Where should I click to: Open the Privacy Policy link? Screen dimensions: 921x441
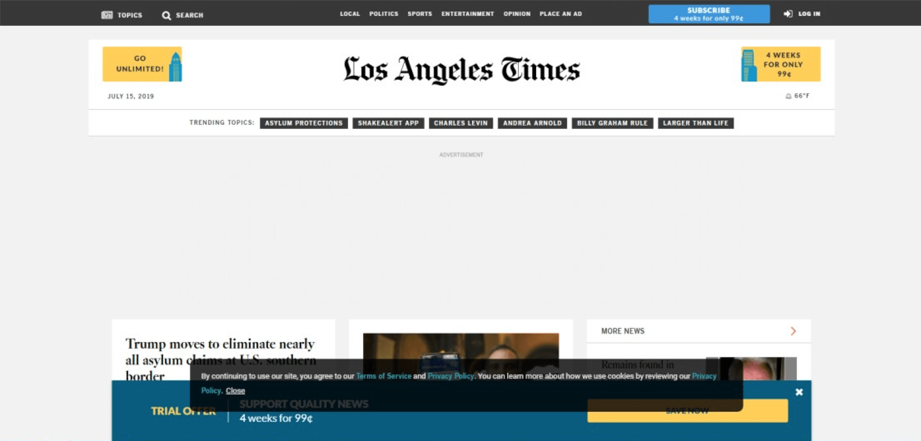click(450, 376)
